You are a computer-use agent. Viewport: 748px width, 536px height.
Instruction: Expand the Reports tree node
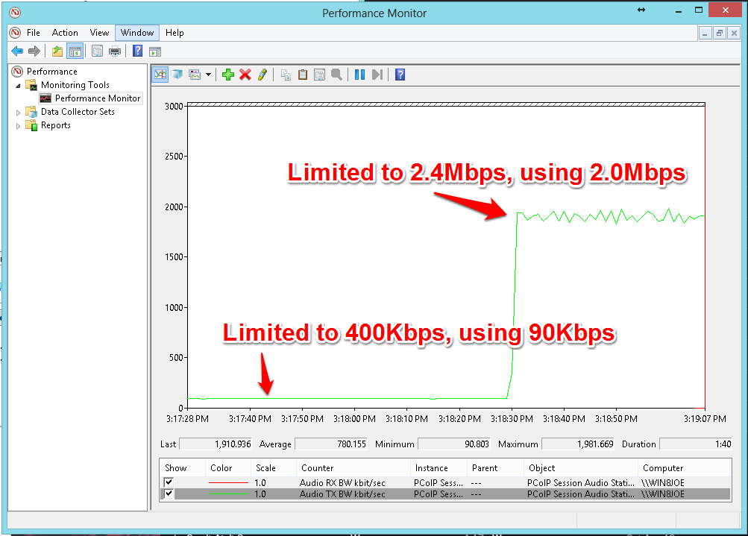click(x=19, y=126)
